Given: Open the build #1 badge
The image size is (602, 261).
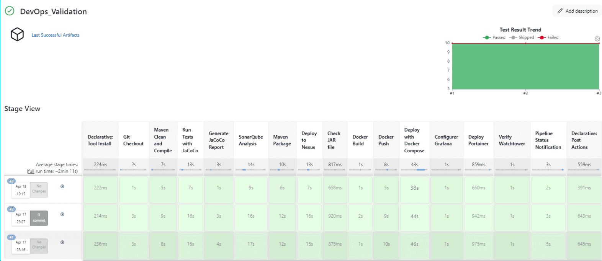Looking at the screenshot, I should tap(11, 237).
